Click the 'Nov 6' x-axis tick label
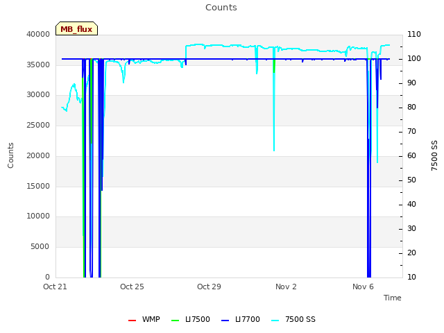444x333 pixels. 363,287
